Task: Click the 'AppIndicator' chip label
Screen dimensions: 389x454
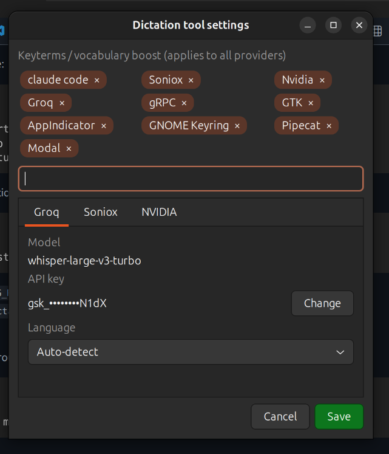Action: point(61,126)
